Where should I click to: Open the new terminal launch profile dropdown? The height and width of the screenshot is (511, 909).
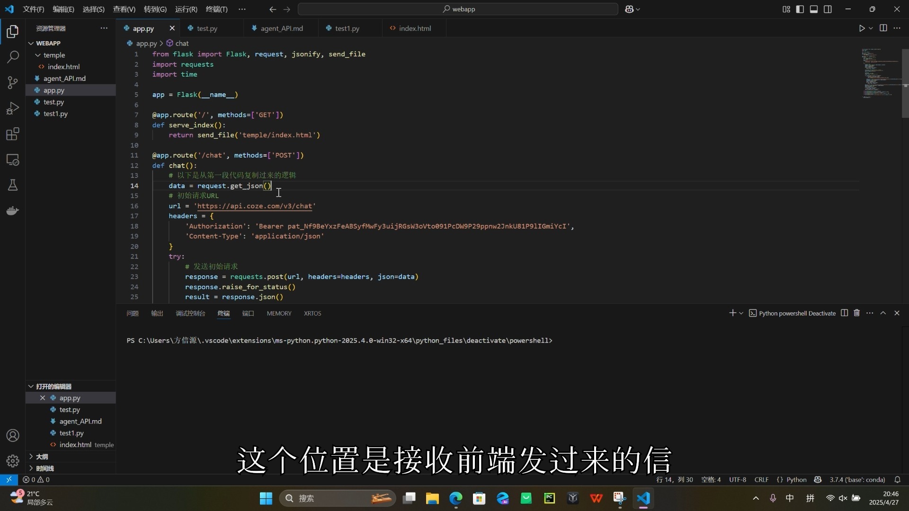click(x=741, y=313)
